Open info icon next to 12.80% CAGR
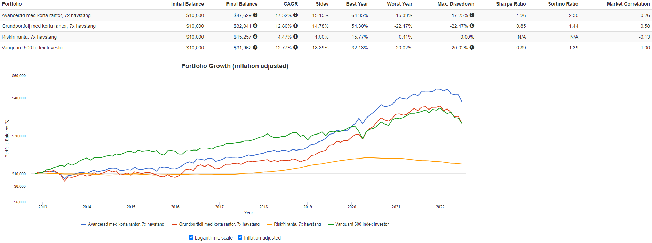This screenshot has height=243, width=652. pos(295,26)
